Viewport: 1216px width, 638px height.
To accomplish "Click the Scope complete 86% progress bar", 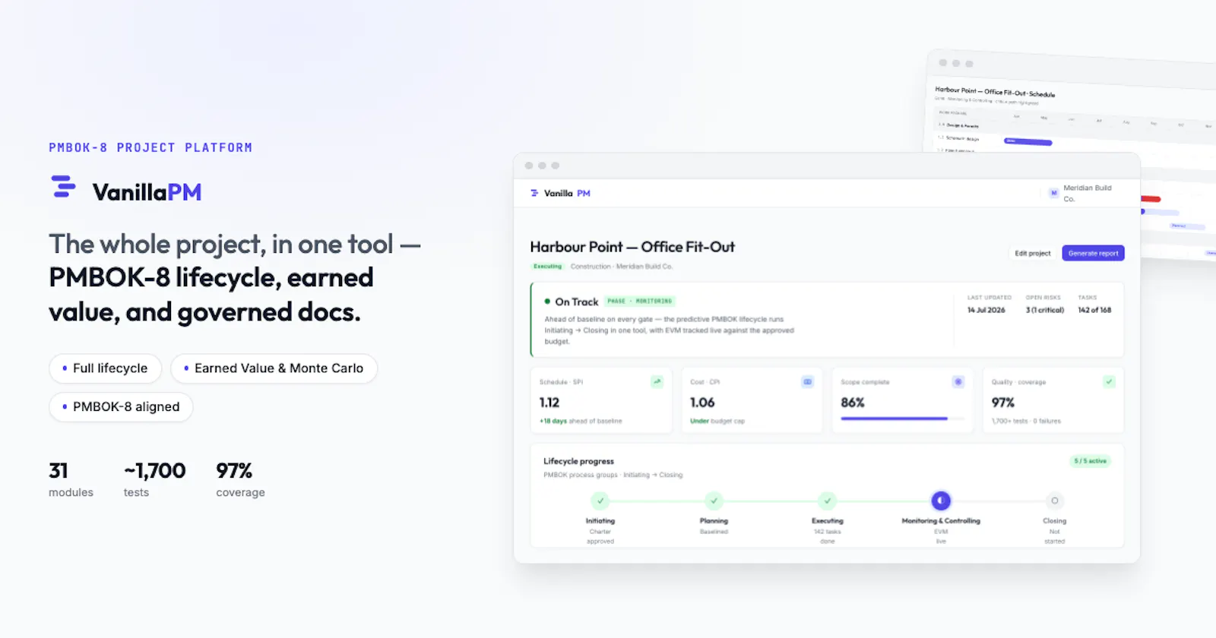I will 902,418.
